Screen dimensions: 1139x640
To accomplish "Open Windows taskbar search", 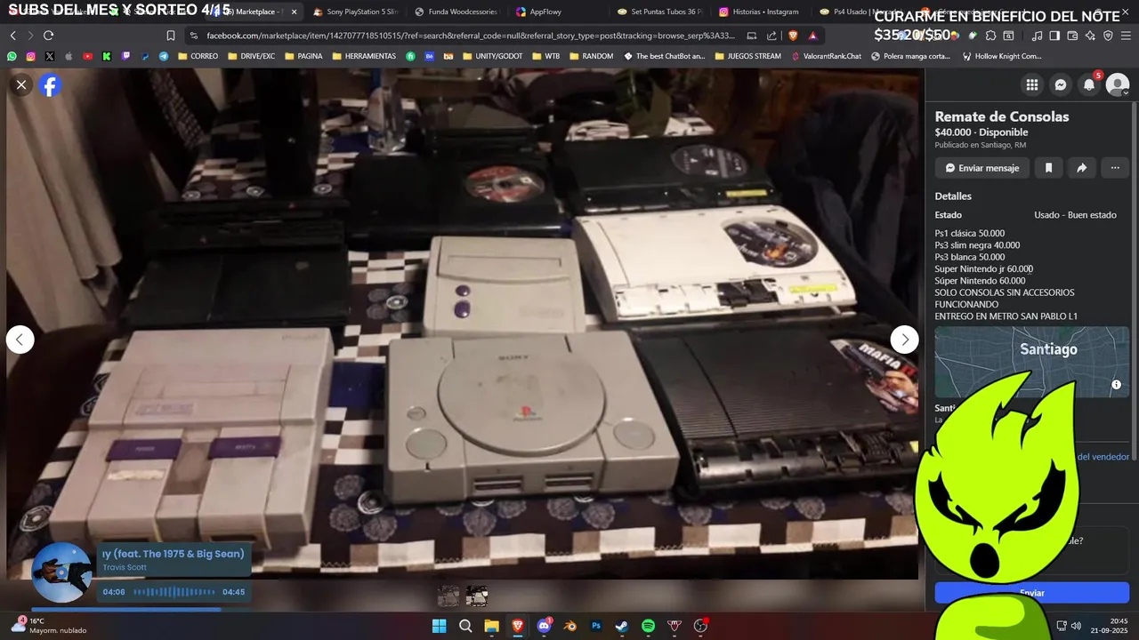I will tap(465, 626).
